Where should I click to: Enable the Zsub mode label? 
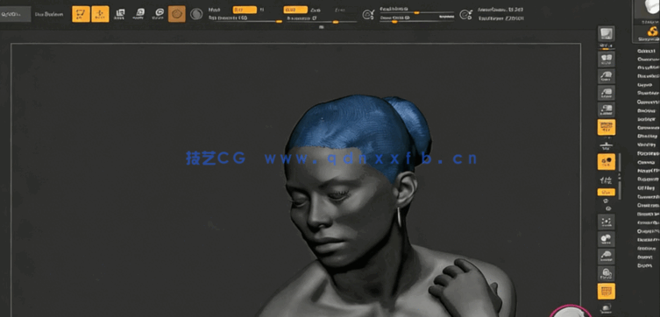tap(316, 10)
